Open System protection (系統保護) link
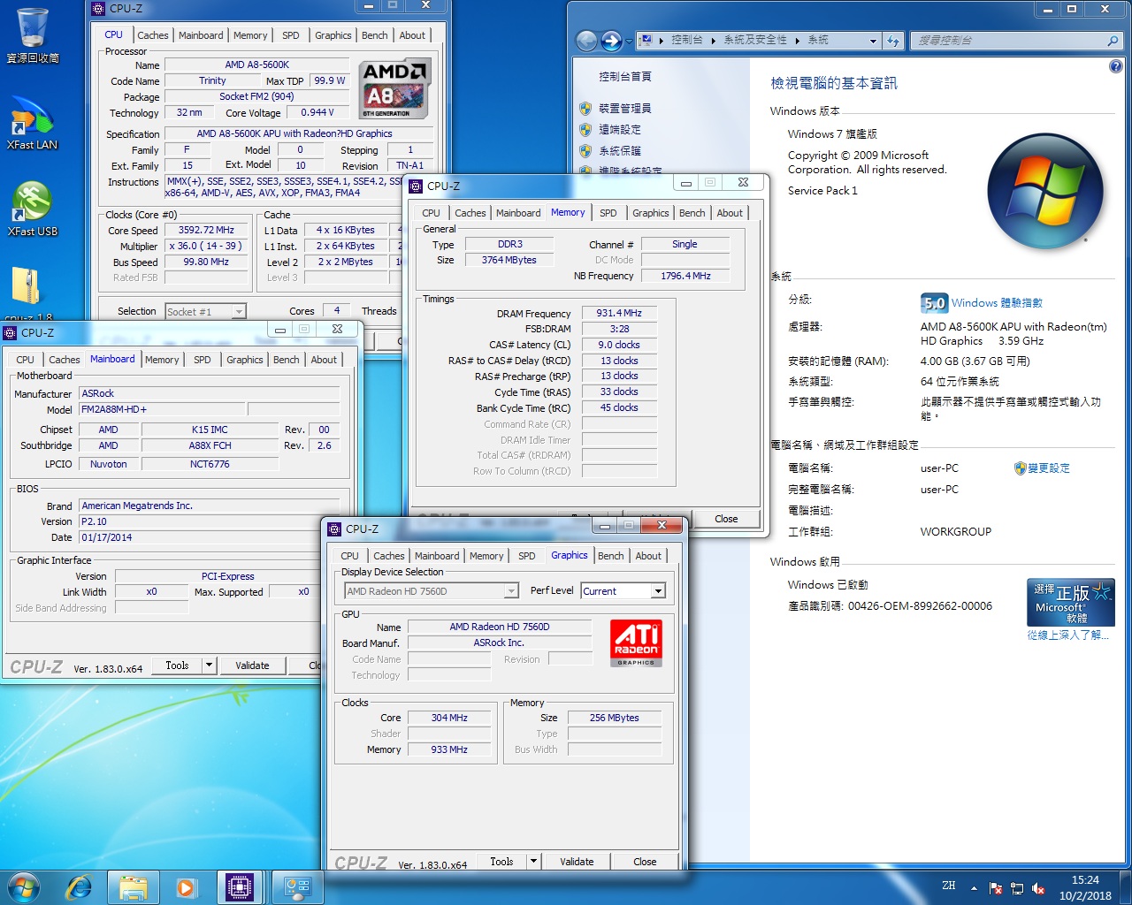Image resolution: width=1132 pixels, height=905 pixels. tap(620, 150)
